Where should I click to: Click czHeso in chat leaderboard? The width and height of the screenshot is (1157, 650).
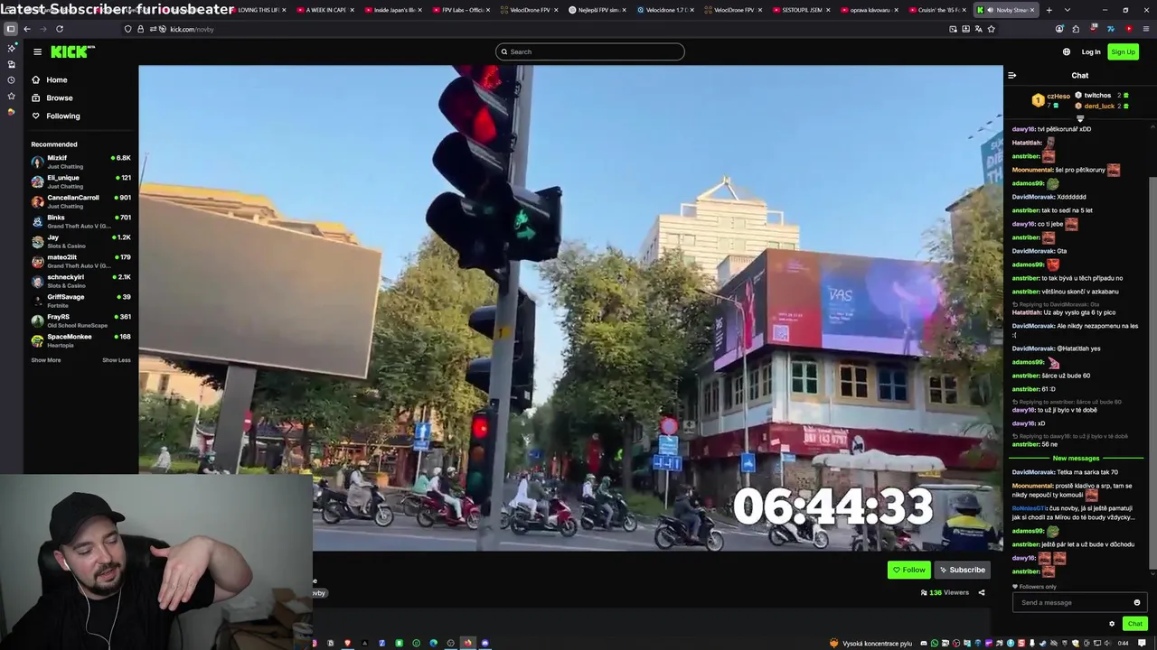tap(1058, 96)
